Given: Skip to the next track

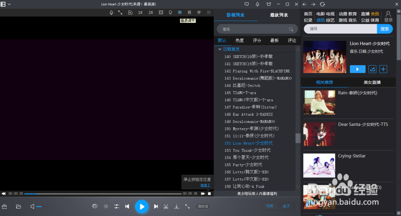Looking at the screenshot, I should click(x=156, y=206).
